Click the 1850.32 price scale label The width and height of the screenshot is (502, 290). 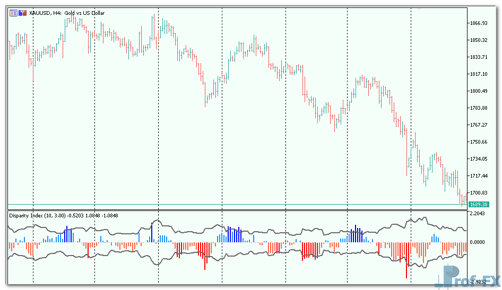478,40
